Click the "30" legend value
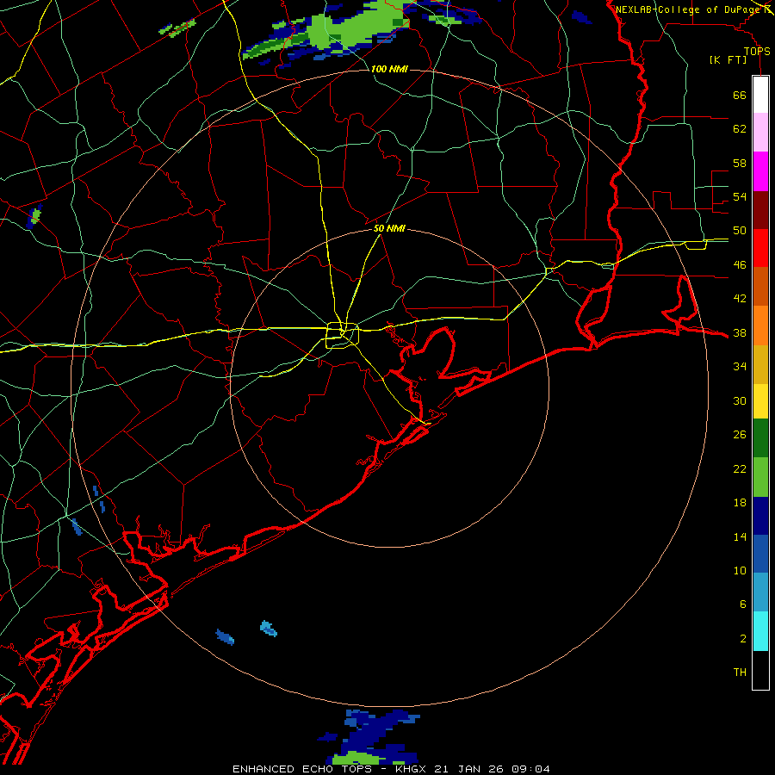 (740, 400)
